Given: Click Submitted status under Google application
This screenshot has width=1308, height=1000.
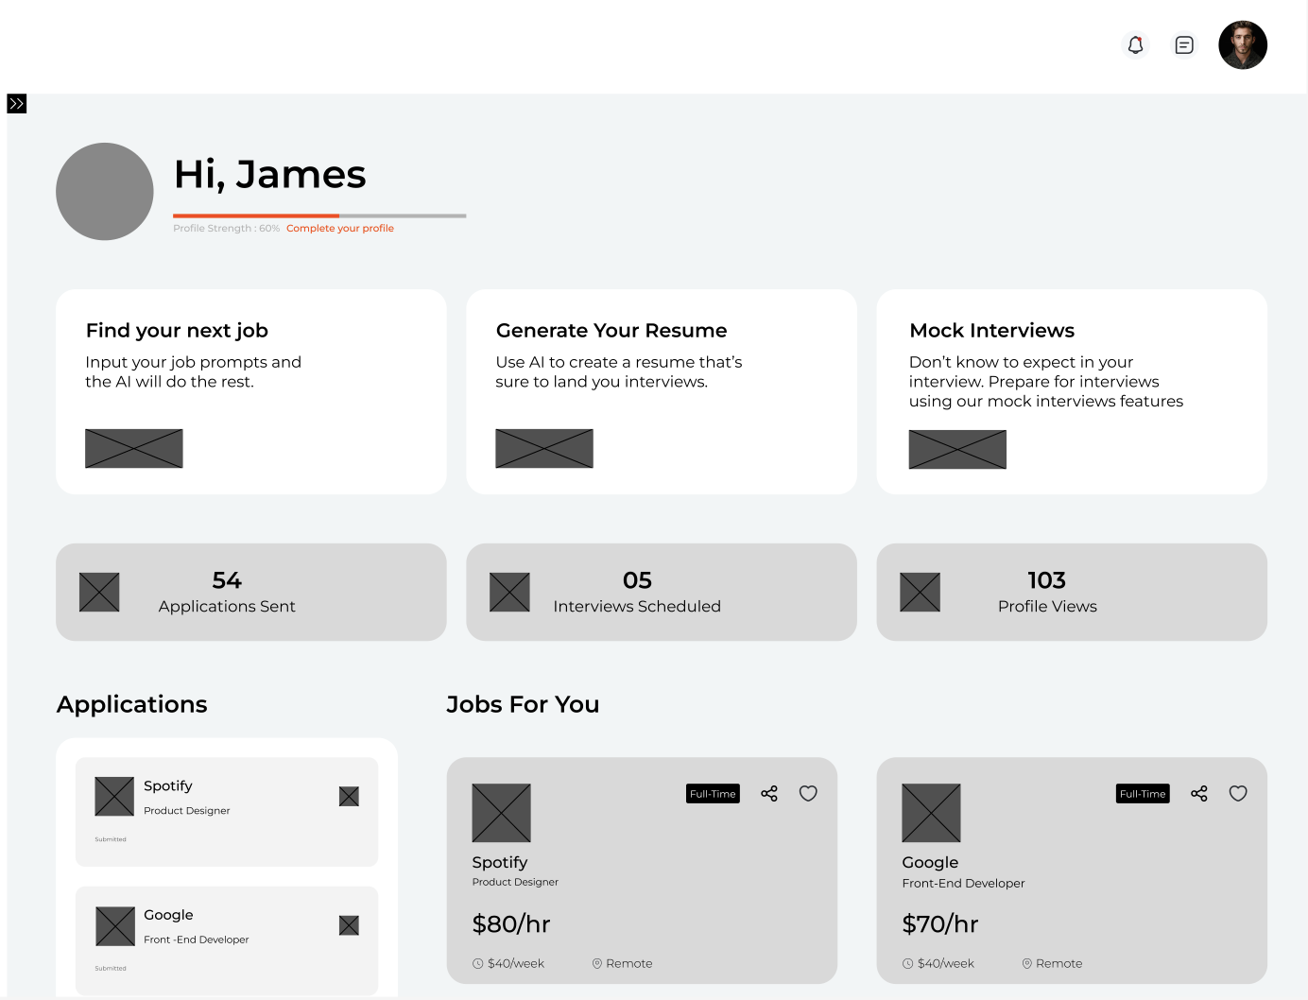Looking at the screenshot, I should click(x=111, y=968).
